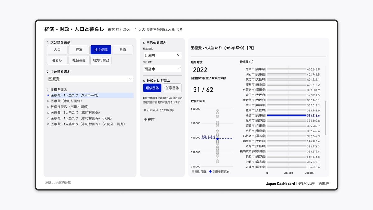Click the 奈良市 [奈良県] row
The width and height of the screenshot is (373, 210).
click(x=283, y=162)
